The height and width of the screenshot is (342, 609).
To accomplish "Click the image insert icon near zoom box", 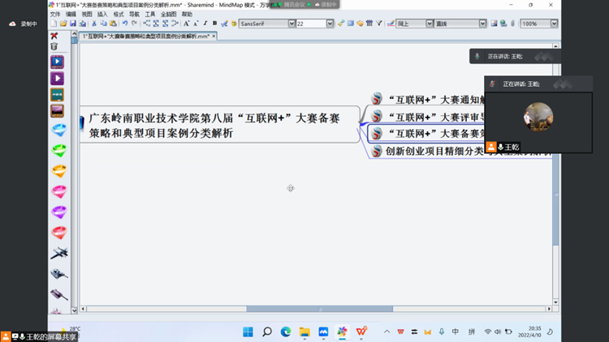I will (494, 24).
